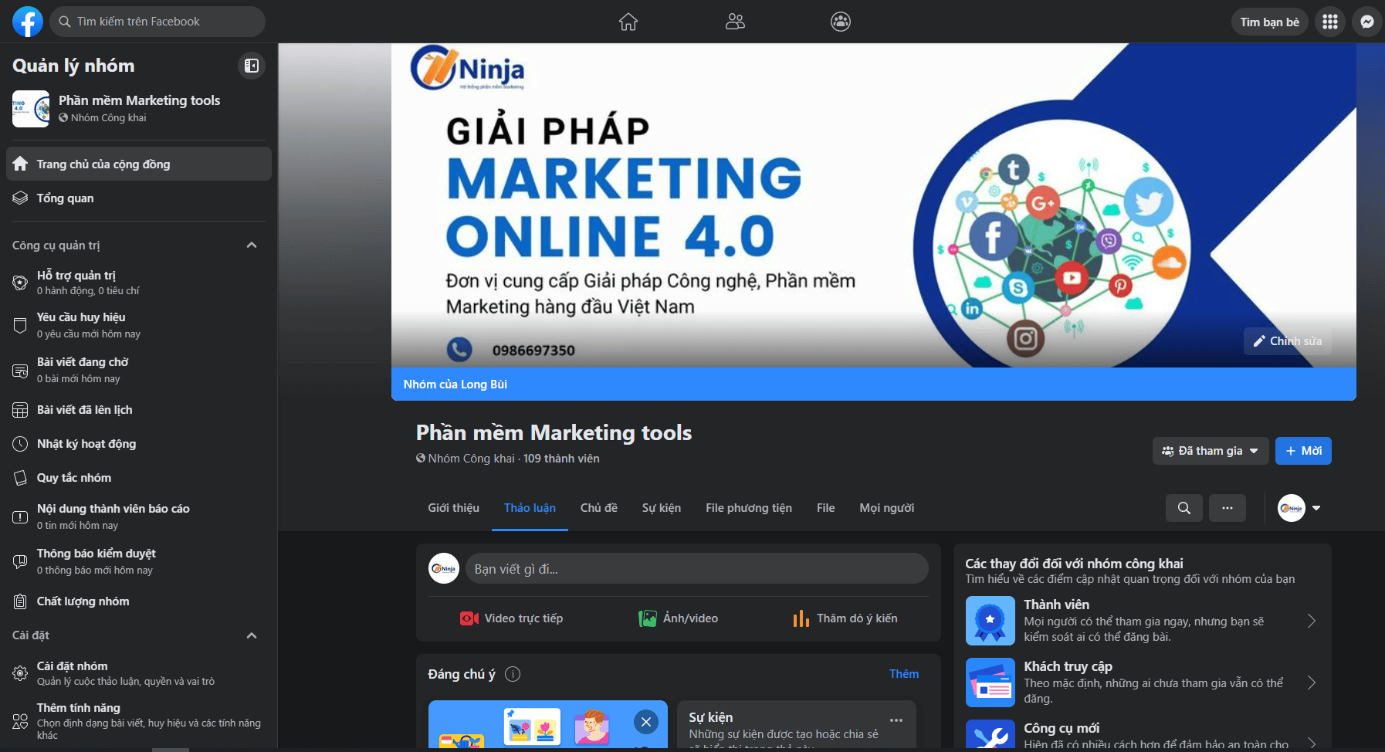Switch to the File tab
1385x752 pixels.
click(826, 508)
